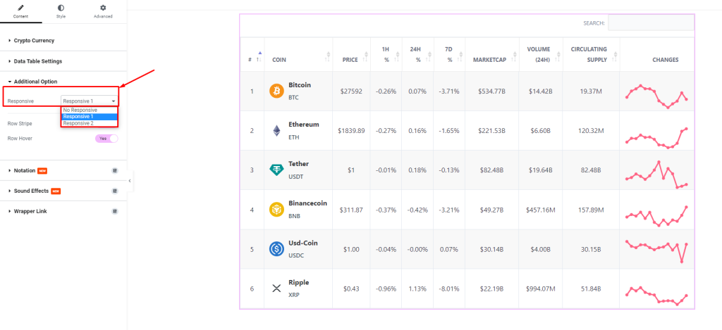This screenshot has width=722, height=330.
Task: Click Ripple 7D change -8.01%
Action: tap(449, 289)
